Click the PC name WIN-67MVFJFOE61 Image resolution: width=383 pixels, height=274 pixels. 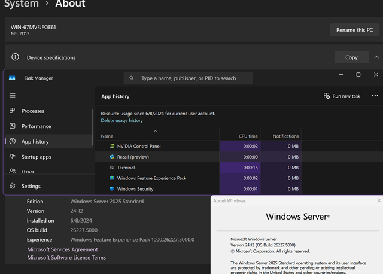(x=34, y=27)
